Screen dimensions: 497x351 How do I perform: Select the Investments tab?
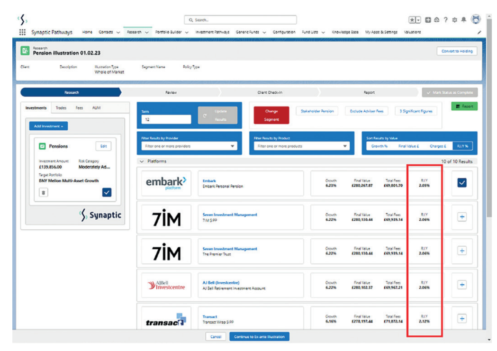pos(36,108)
